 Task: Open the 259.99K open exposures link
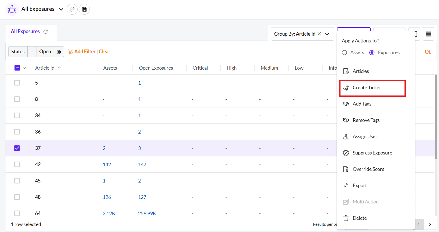tap(147, 213)
